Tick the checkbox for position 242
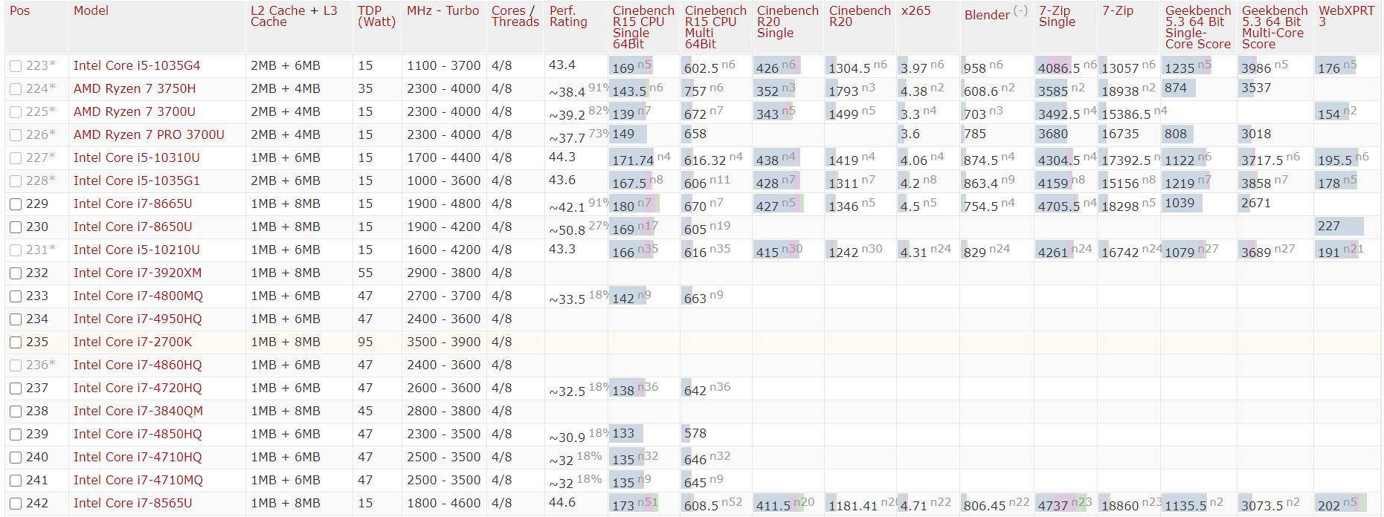 (x=16, y=504)
